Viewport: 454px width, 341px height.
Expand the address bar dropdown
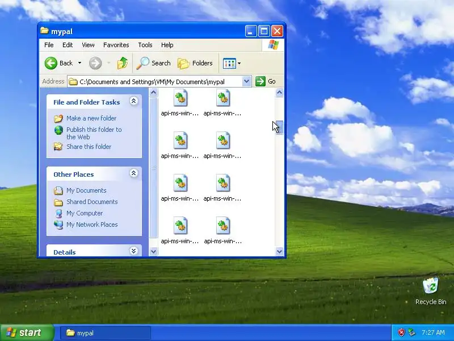(x=246, y=81)
